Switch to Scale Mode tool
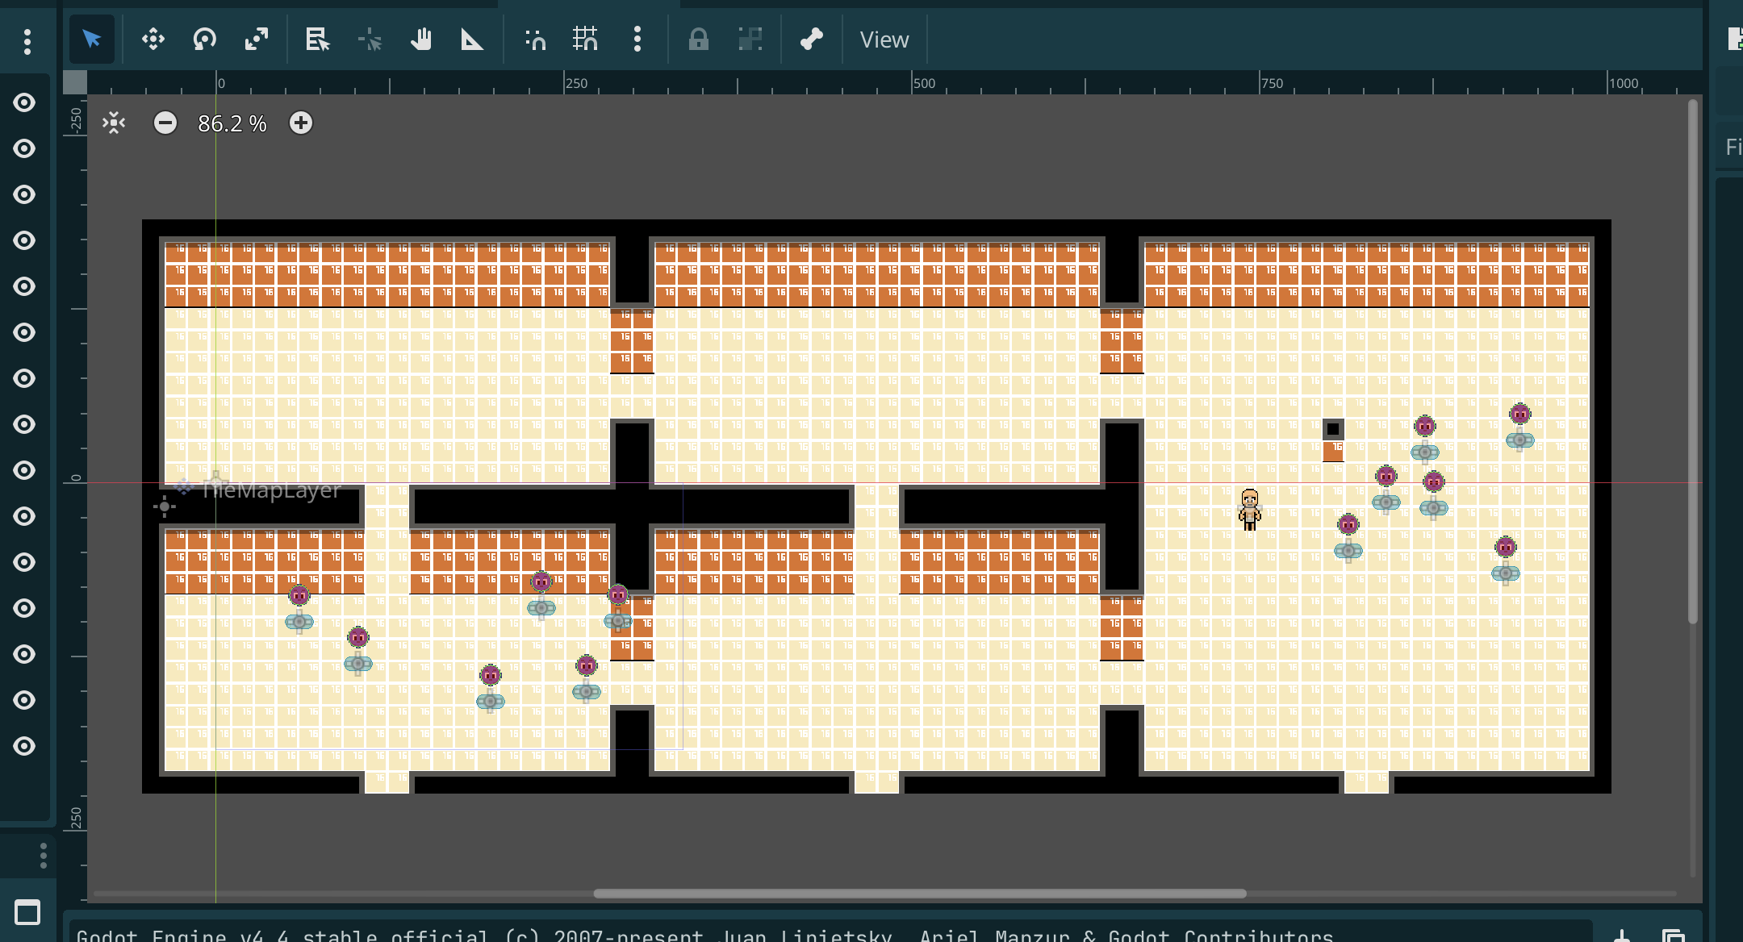 click(x=257, y=39)
